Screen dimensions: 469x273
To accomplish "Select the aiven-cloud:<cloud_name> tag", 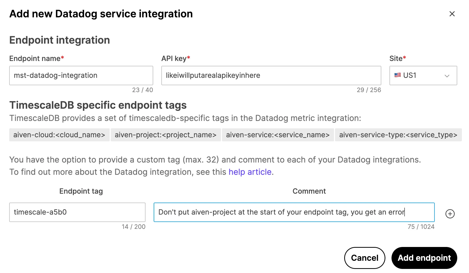I will point(59,135).
